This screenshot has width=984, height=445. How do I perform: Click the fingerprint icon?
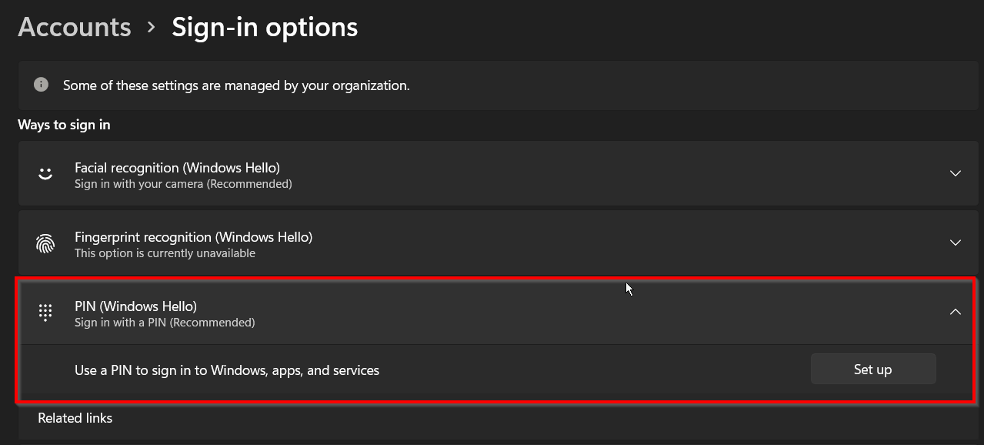point(45,243)
